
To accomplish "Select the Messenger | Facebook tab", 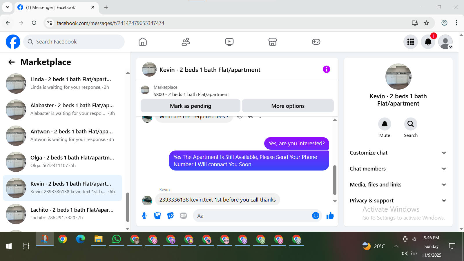I will tap(57, 8).
